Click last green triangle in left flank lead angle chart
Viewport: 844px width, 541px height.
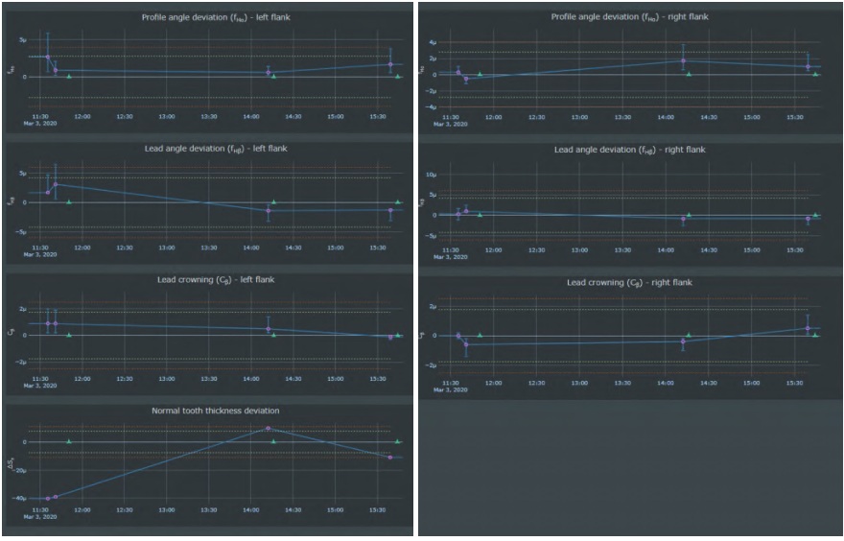(x=397, y=202)
